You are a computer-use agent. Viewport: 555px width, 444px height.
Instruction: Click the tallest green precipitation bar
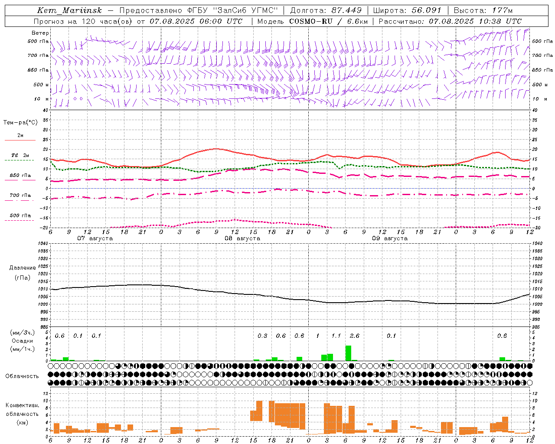348,353
